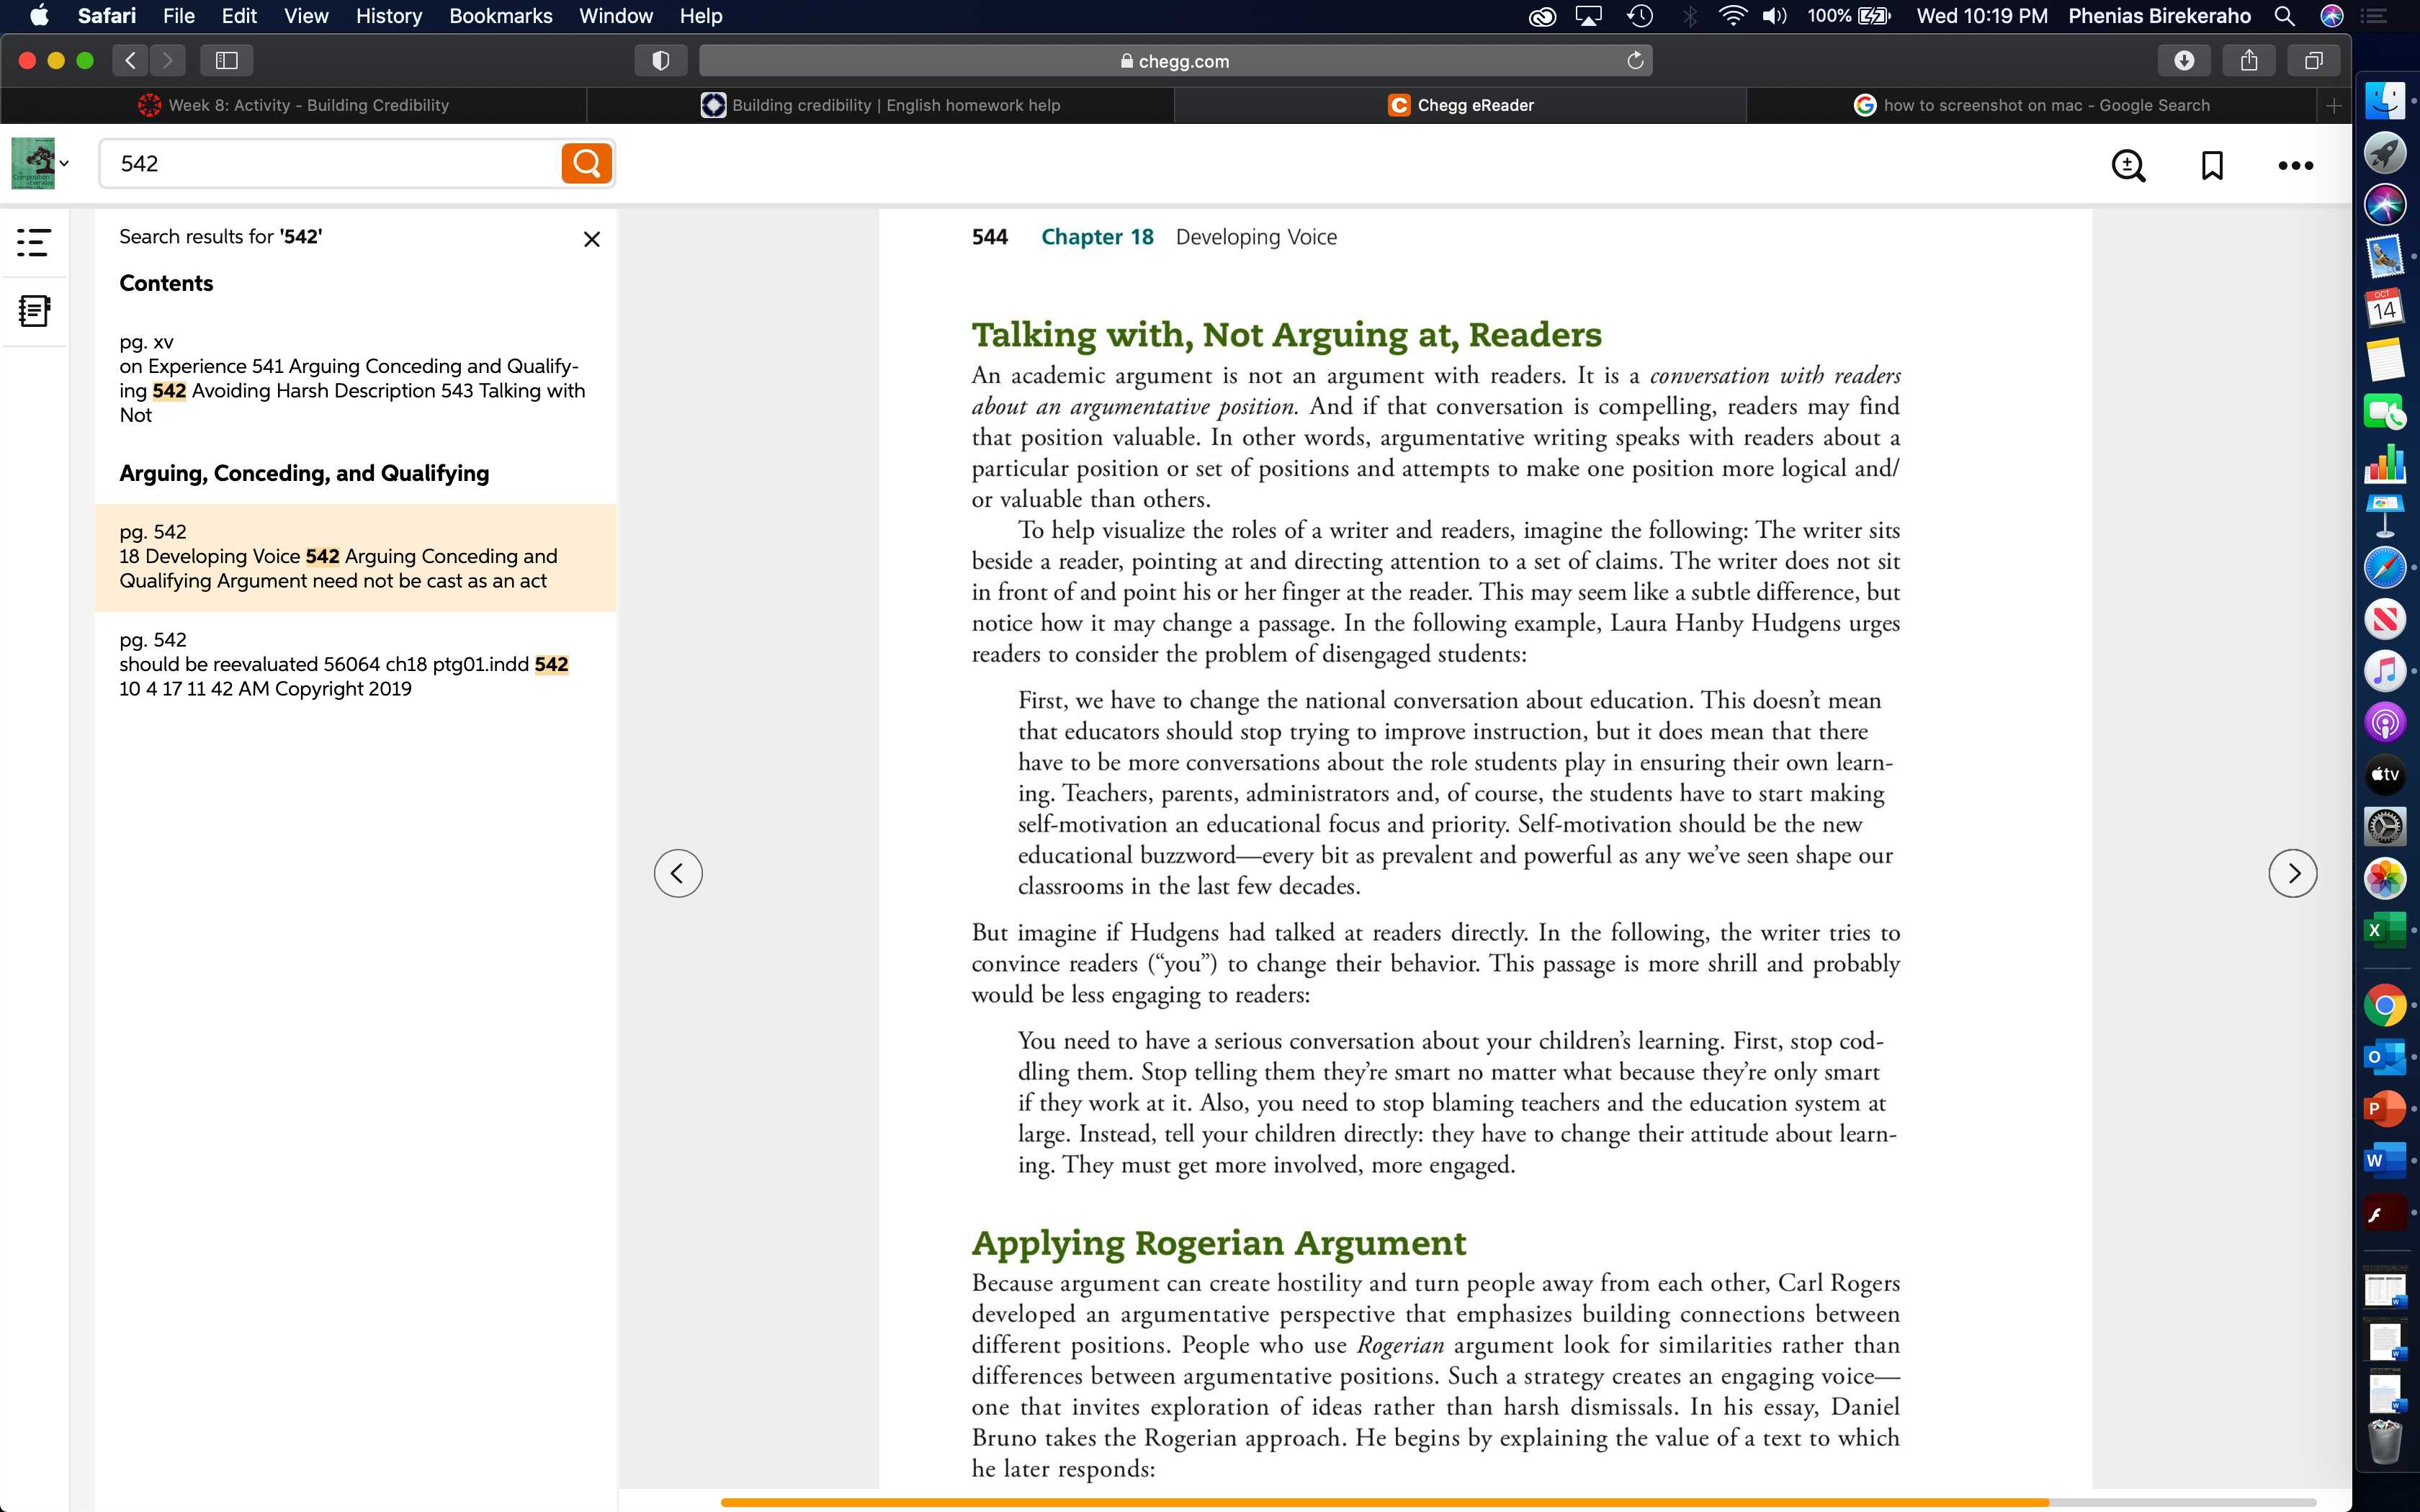Click the orange search button
2420x1512 pixels.
(x=586, y=163)
